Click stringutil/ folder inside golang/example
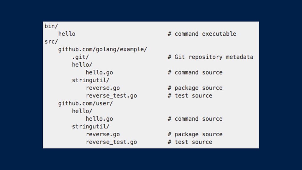This screenshot has width=302, height=170. pos(91,80)
